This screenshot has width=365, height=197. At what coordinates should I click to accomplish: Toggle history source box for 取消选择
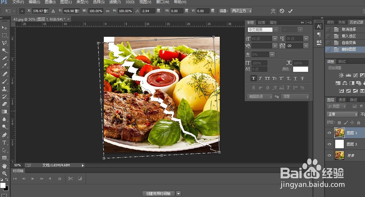point(328,29)
